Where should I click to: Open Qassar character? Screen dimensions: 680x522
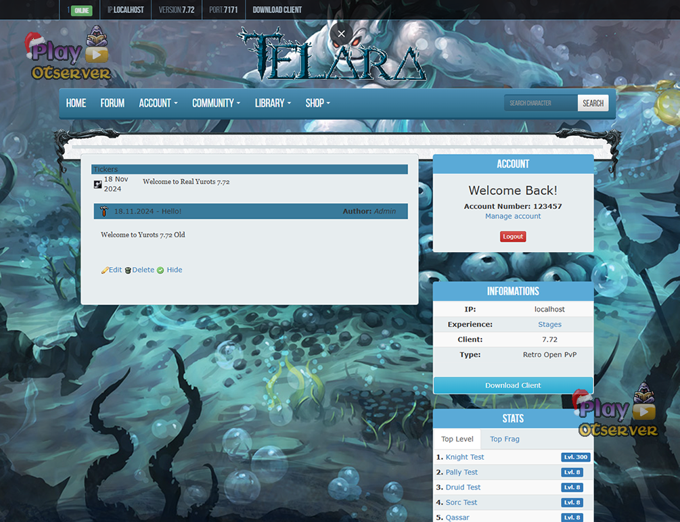[x=457, y=517]
